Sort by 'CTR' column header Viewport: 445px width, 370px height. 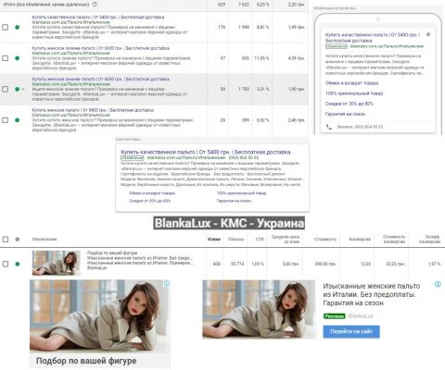coord(260,240)
